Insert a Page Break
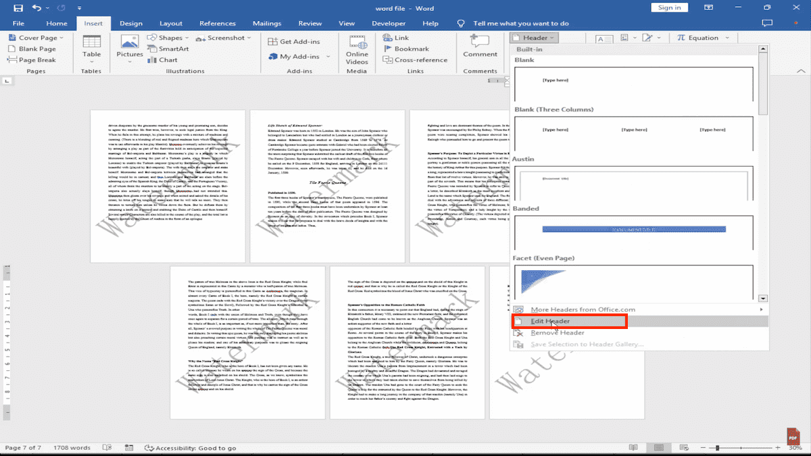Viewport: 811px width, 456px height. click(x=32, y=59)
